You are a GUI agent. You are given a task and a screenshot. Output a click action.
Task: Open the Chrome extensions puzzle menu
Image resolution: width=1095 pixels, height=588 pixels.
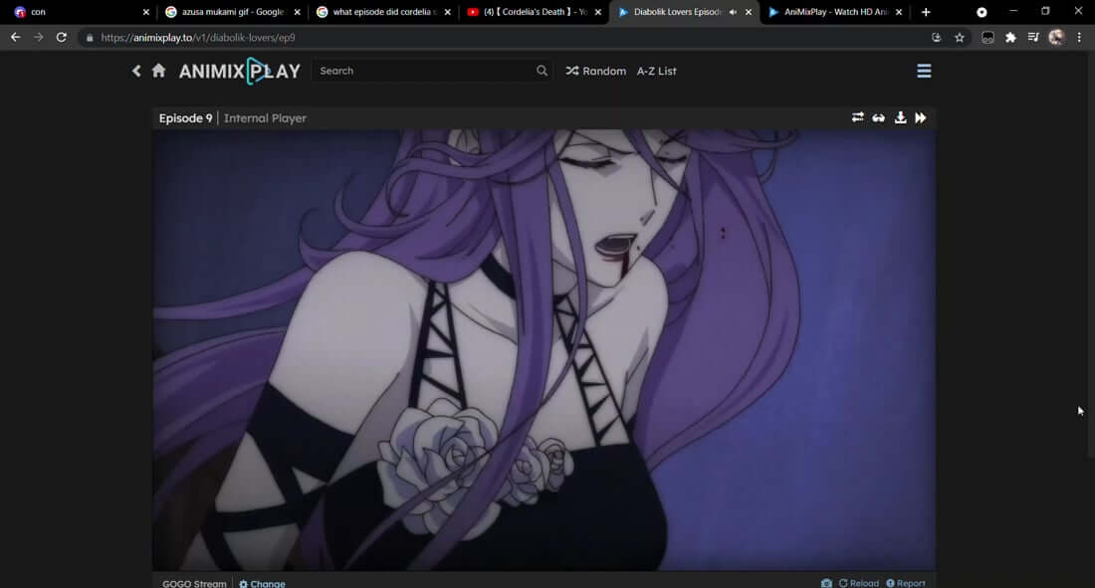click(x=1010, y=37)
